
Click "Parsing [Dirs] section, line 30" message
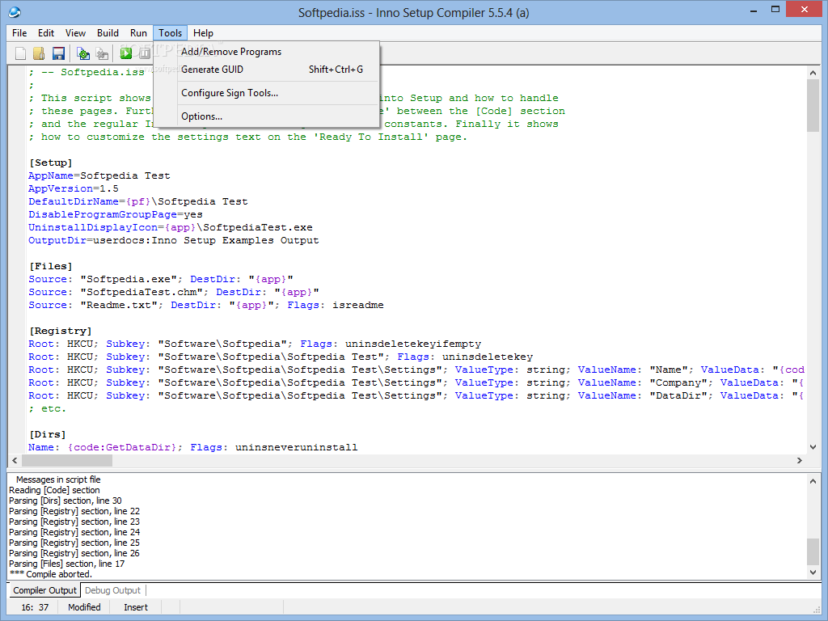coord(65,501)
